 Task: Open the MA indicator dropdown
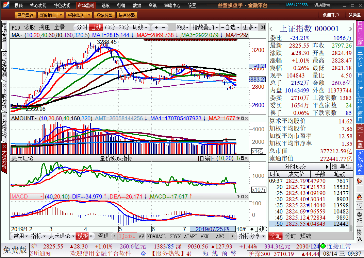click(x=17, y=35)
